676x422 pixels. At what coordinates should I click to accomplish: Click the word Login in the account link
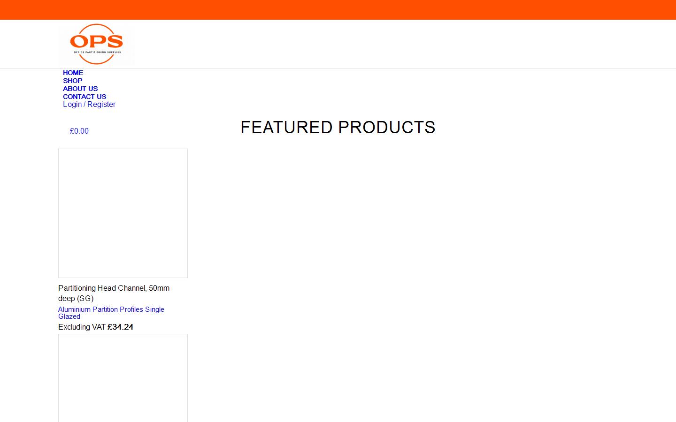(x=72, y=105)
